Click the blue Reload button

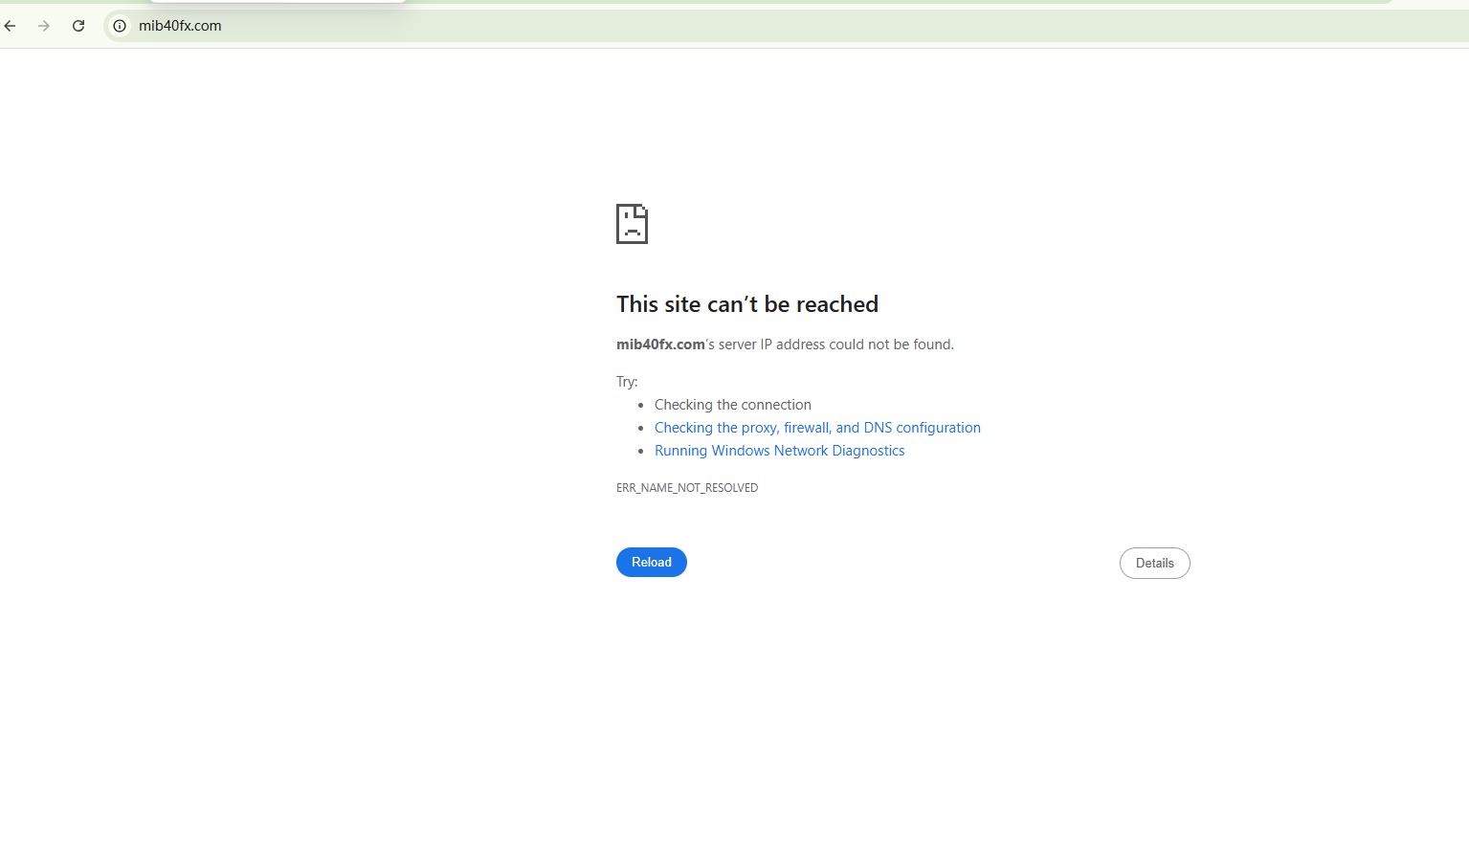click(652, 562)
